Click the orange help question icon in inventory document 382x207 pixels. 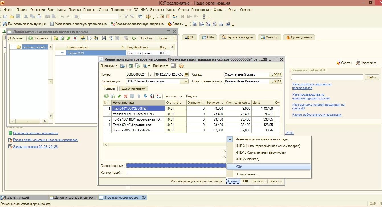click(181, 66)
